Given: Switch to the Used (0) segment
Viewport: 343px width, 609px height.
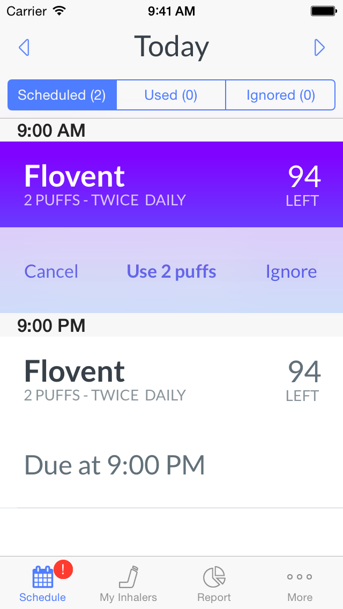Looking at the screenshot, I should pos(171,95).
